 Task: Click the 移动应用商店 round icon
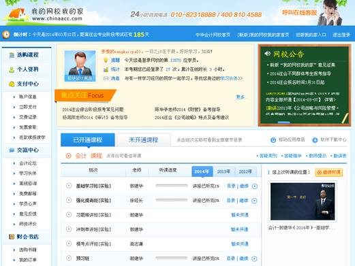pyautogui.click(x=273, y=140)
